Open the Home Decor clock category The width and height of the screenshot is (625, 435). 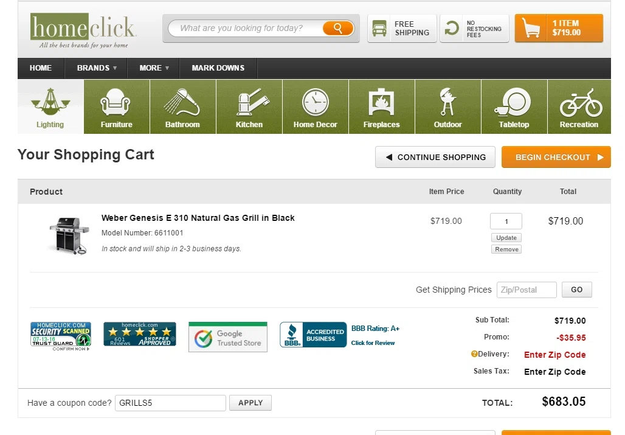pos(316,107)
